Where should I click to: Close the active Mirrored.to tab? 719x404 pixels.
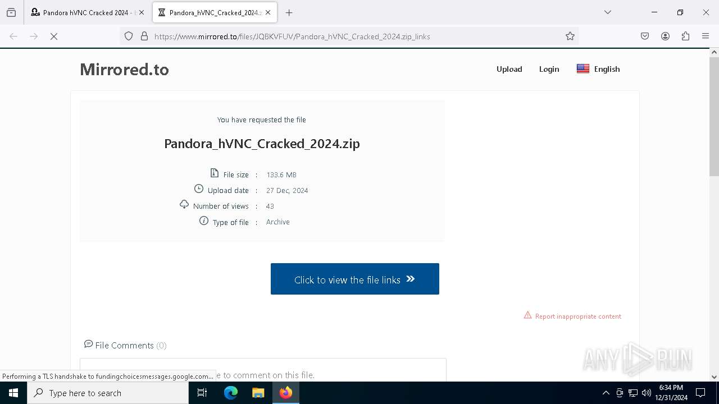click(x=268, y=12)
